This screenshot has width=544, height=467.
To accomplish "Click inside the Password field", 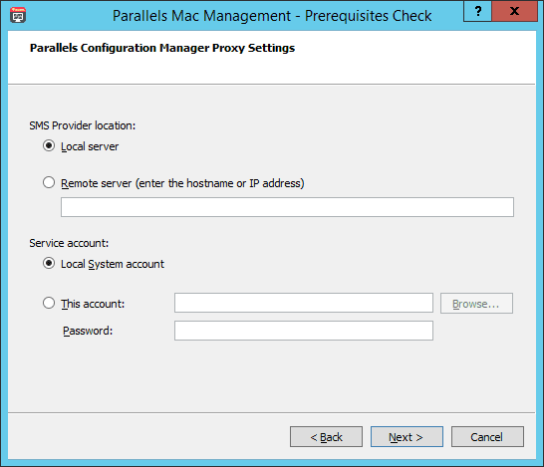I will tap(304, 331).
